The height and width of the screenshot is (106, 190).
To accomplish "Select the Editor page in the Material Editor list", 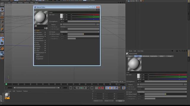I will tap(38, 55).
